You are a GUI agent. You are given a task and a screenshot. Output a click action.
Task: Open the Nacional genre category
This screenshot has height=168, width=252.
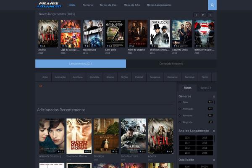click(x=189, y=77)
